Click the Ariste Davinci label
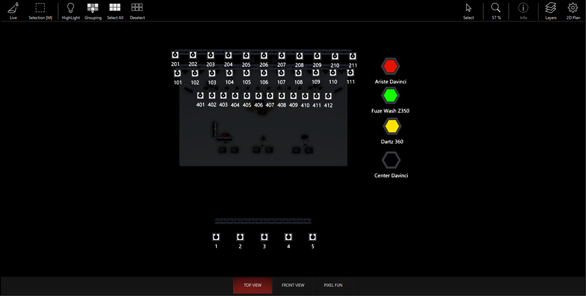The image size is (586, 296). (x=390, y=82)
